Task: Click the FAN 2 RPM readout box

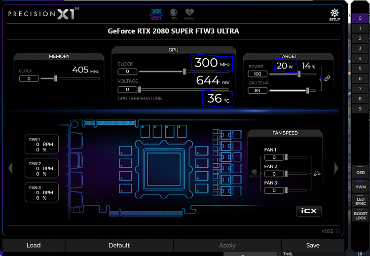Action: [x=41, y=168]
